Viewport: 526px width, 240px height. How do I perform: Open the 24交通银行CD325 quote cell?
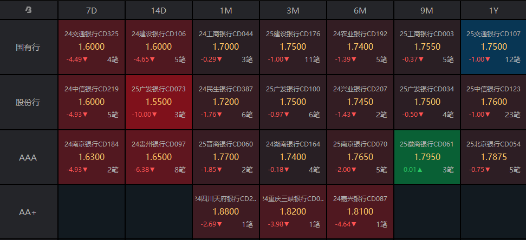pyautogui.click(x=92, y=48)
